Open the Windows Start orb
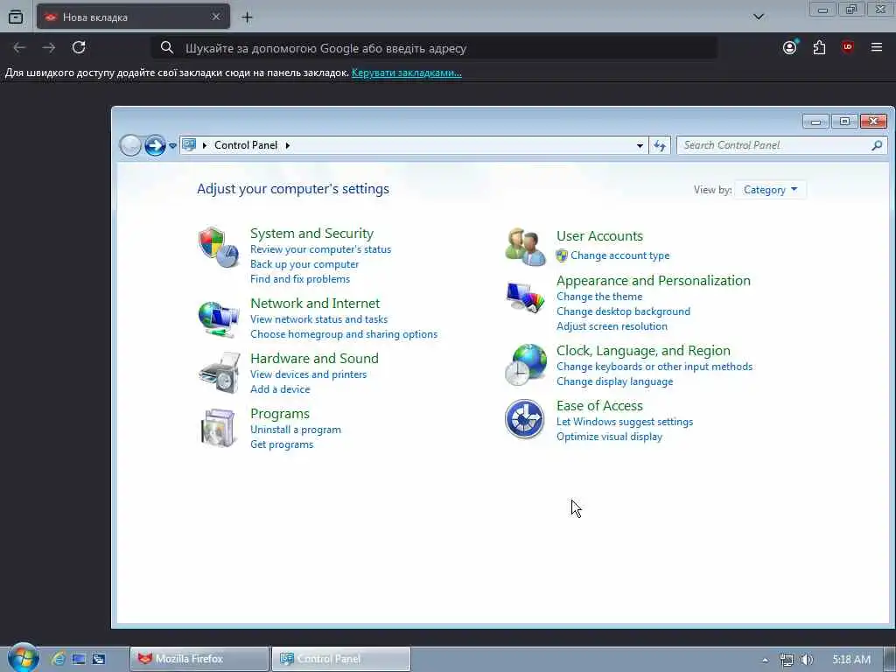The image size is (896, 672). point(22,658)
